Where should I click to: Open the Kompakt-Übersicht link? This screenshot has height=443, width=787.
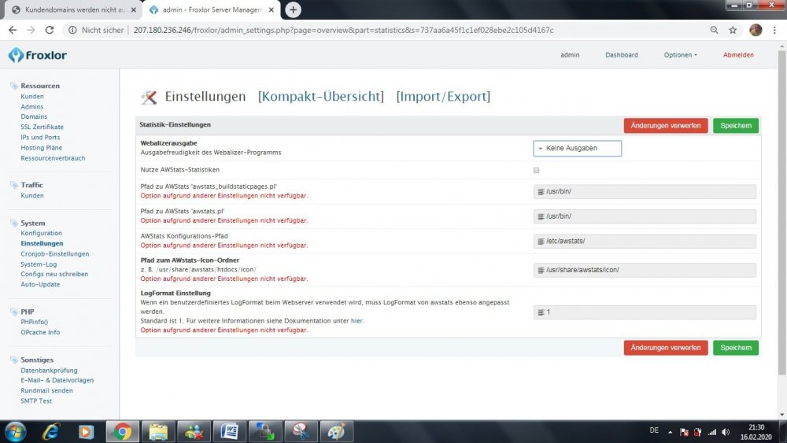pyautogui.click(x=321, y=97)
